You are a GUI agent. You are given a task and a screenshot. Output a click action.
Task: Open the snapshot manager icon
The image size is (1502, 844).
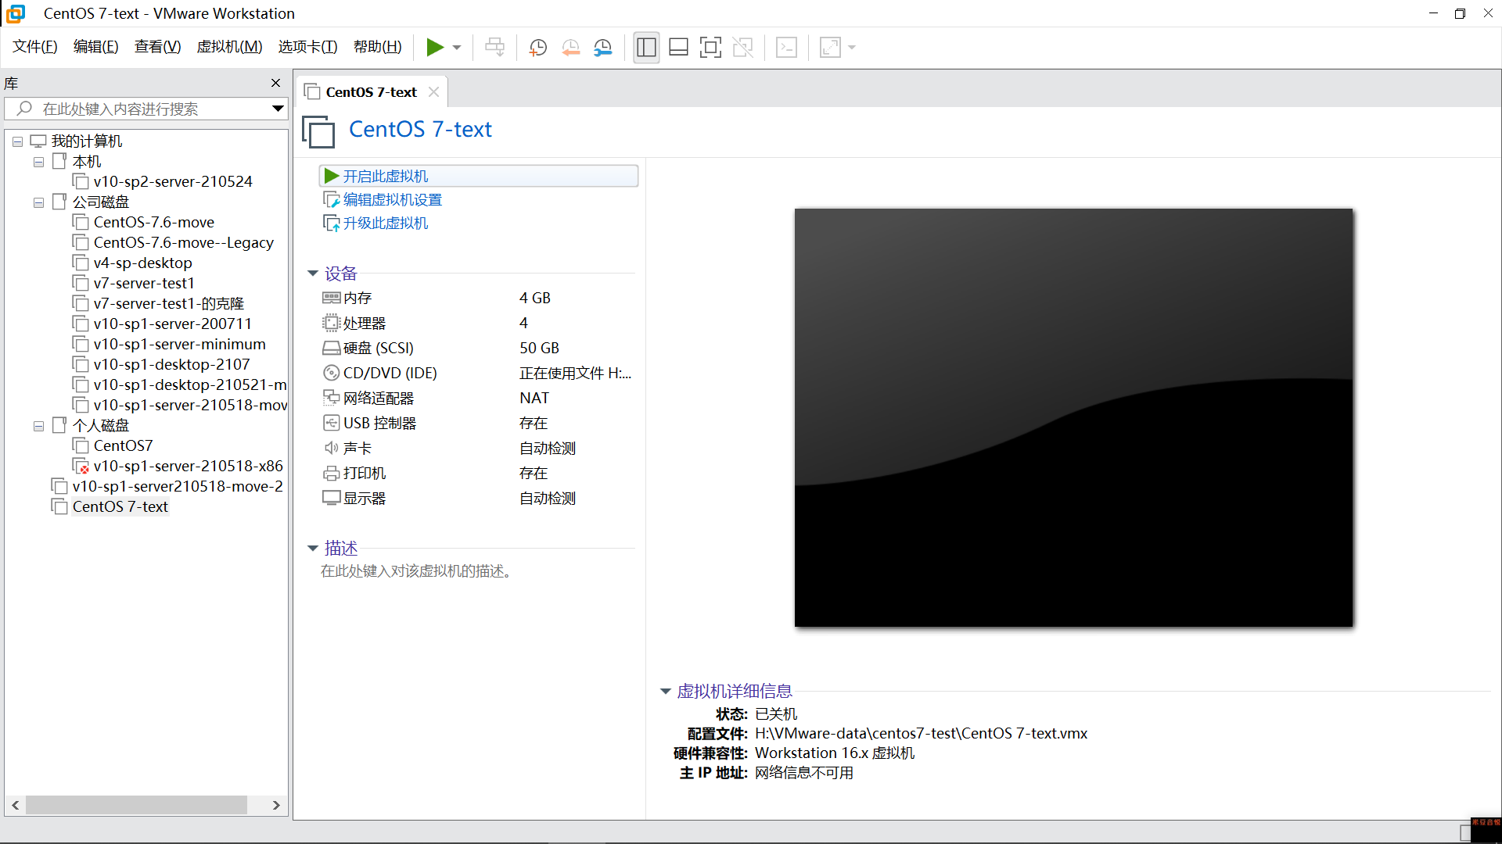(x=603, y=48)
